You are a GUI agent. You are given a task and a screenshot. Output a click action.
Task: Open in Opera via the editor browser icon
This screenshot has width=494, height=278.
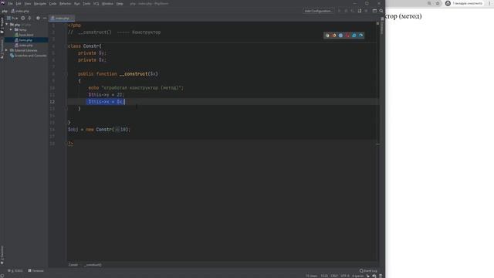point(347,36)
